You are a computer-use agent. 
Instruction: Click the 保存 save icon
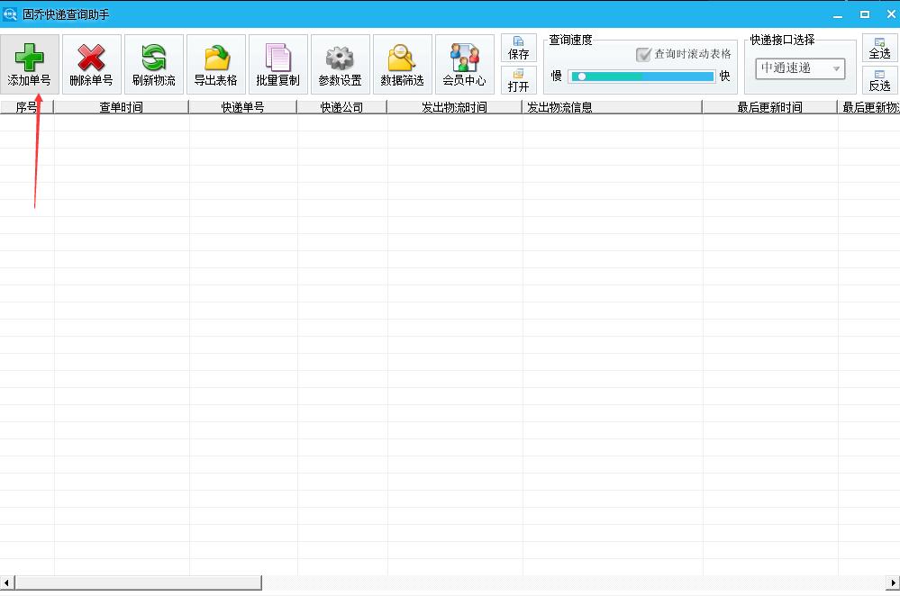pos(519,48)
